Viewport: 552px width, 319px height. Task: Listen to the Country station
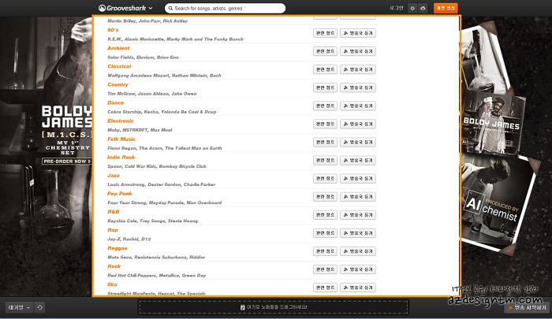358,87
